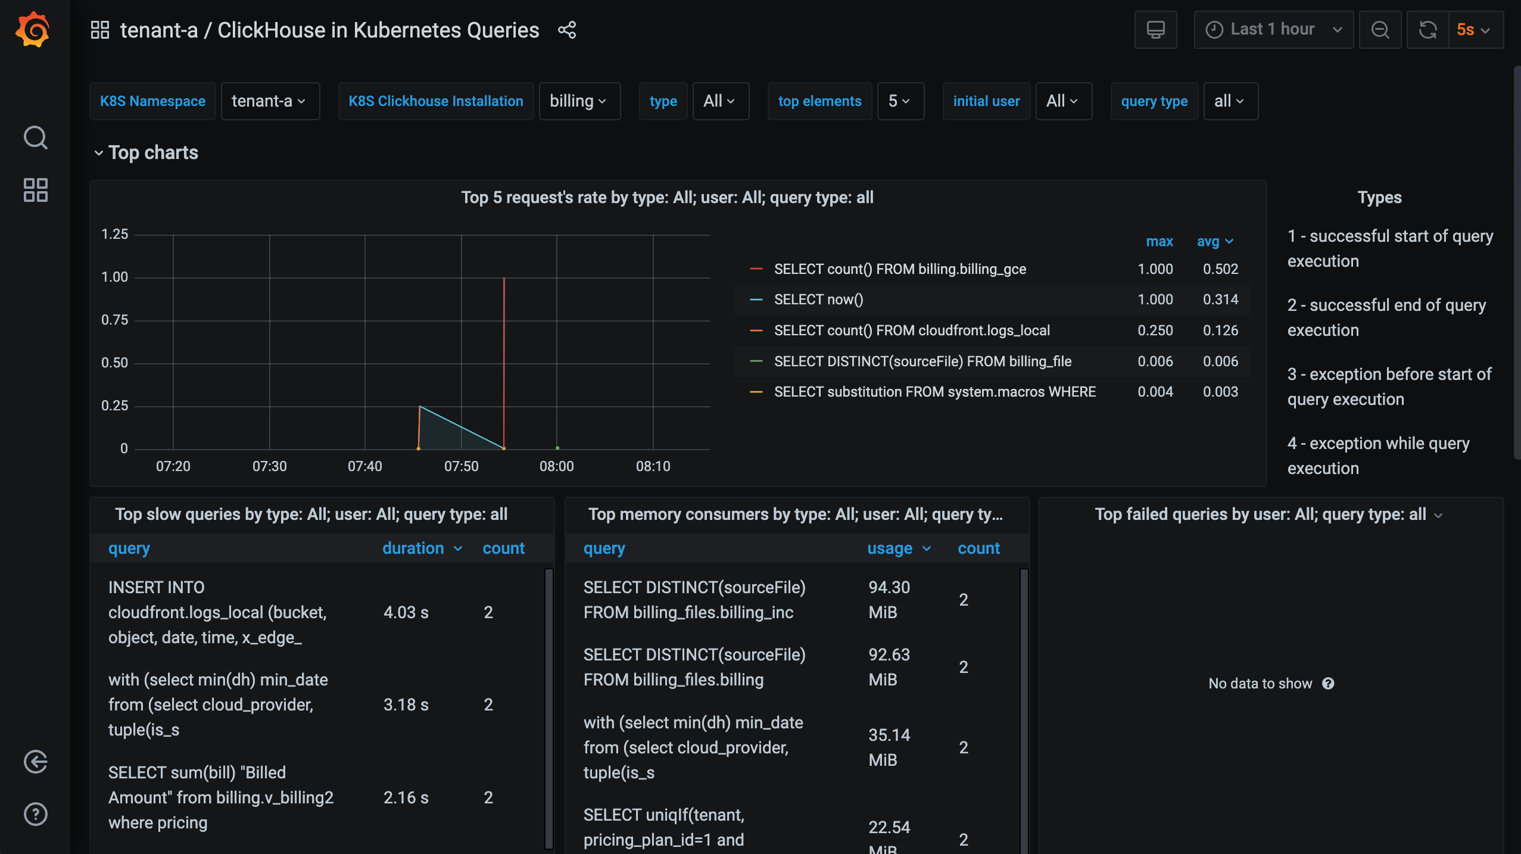
Task: Click SELECT uniqIf(tenant, query cell
Action: [x=664, y=828]
